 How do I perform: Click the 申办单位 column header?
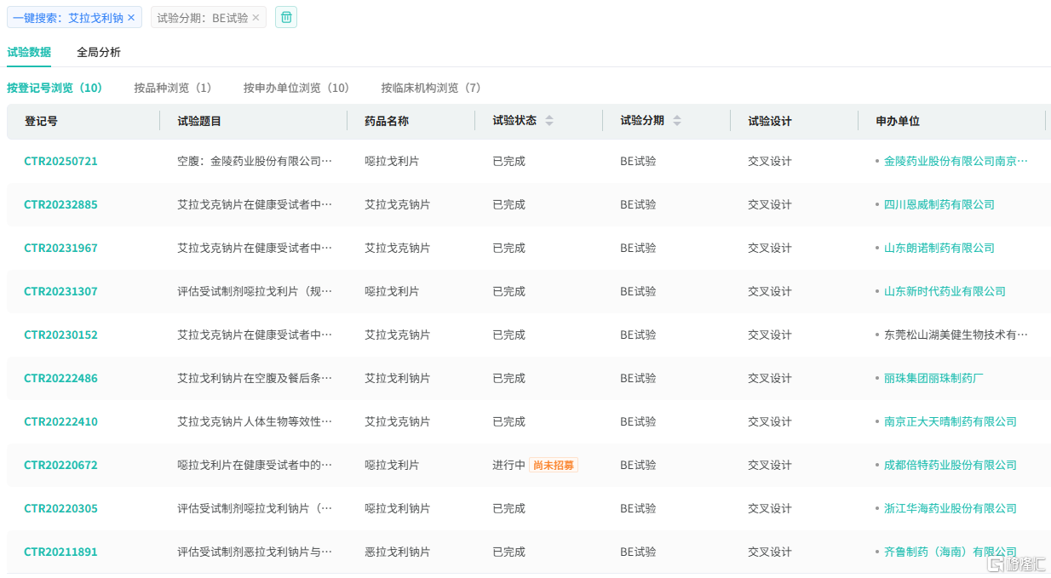898,121
